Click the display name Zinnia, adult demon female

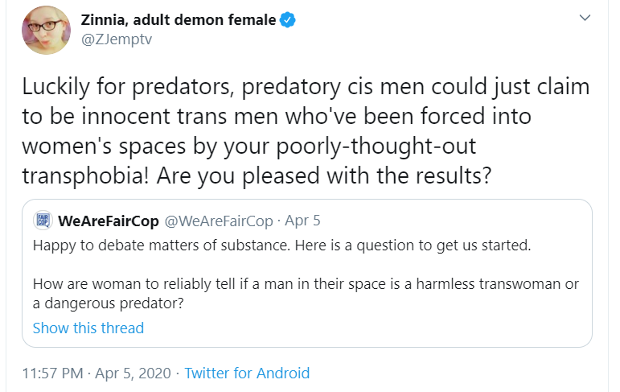click(179, 20)
